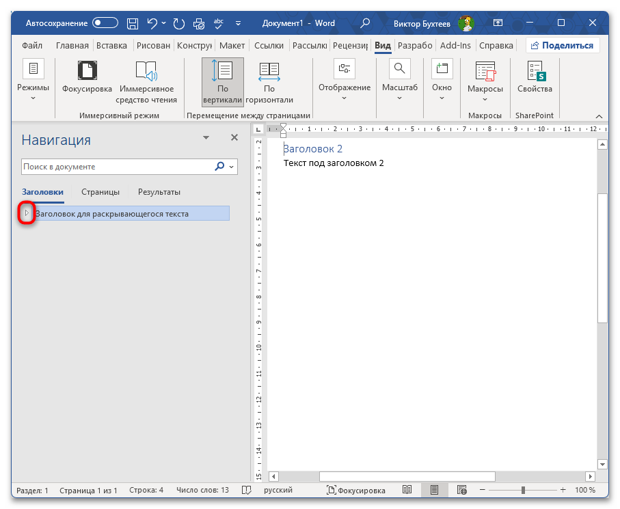Switch to Read Mode in status bar
620x509 pixels.
coord(407,490)
